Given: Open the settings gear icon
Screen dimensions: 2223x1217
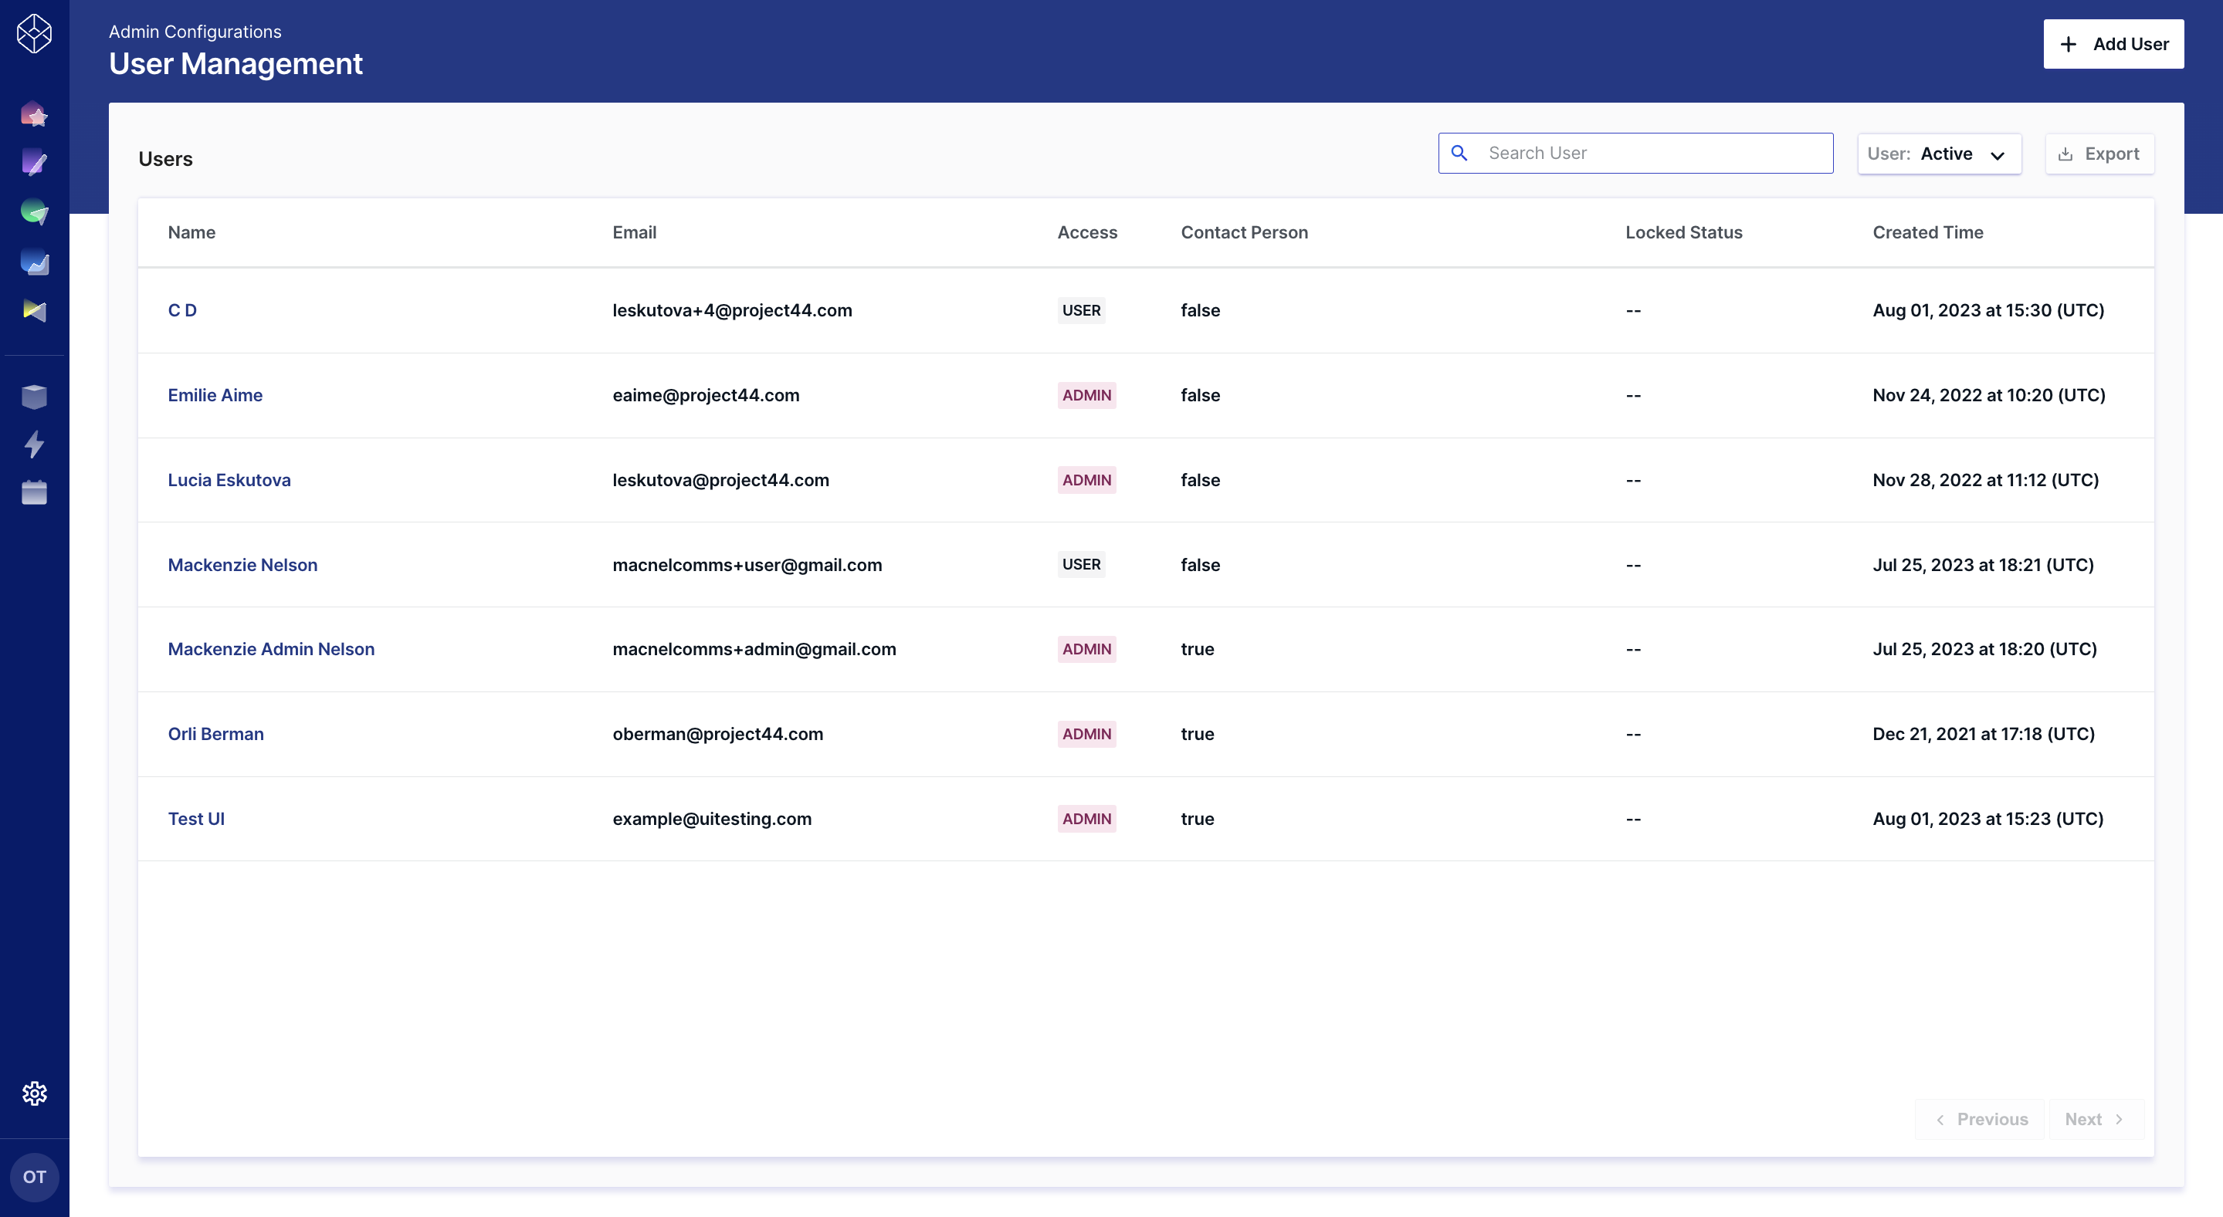Looking at the screenshot, I should 35,1093.
